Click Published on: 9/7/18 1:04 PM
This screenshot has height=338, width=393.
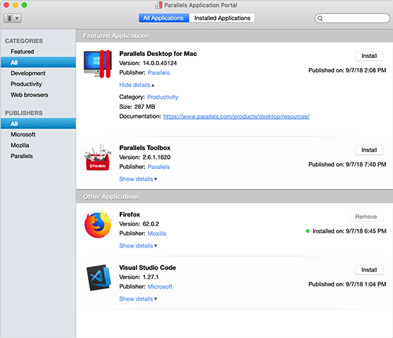tap(347, 284)
